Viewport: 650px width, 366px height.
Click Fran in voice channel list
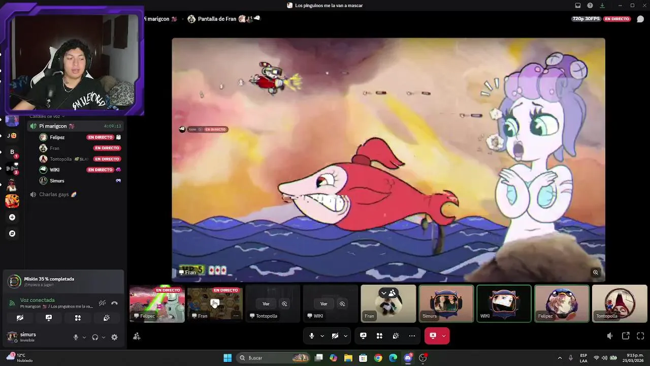click(x=54, y=148)
